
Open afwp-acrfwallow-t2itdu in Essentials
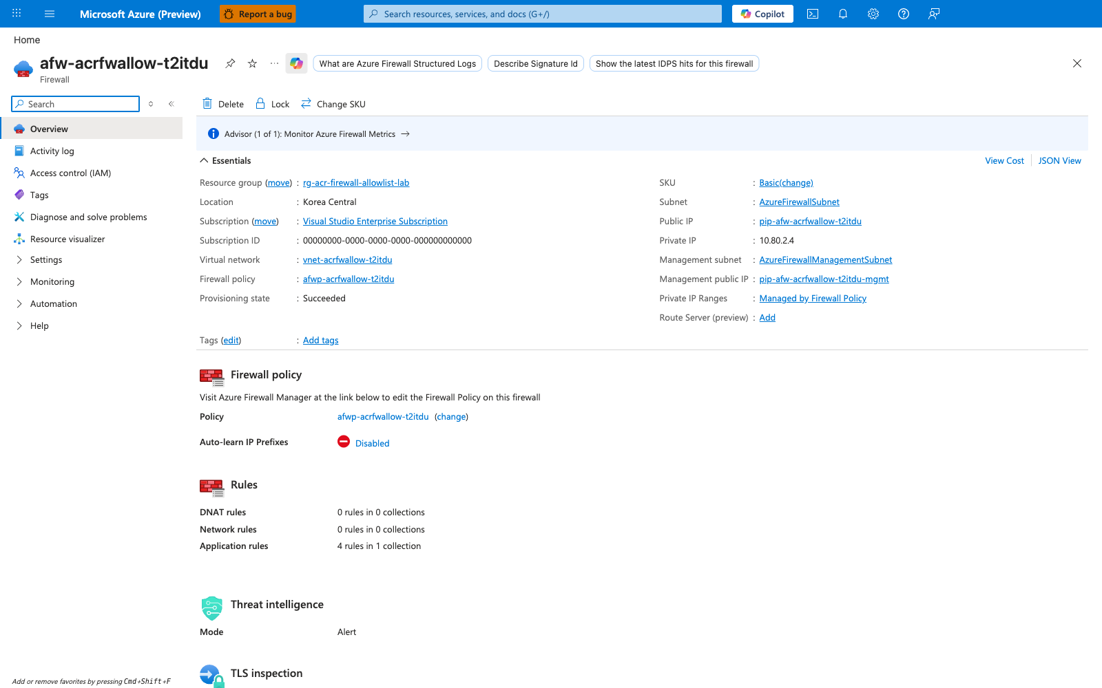349,279
